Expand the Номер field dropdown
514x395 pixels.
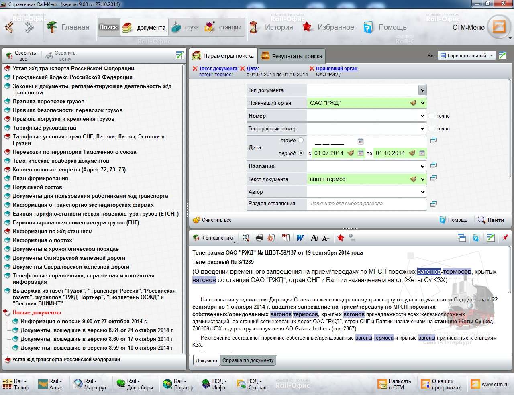coord(422,116)
